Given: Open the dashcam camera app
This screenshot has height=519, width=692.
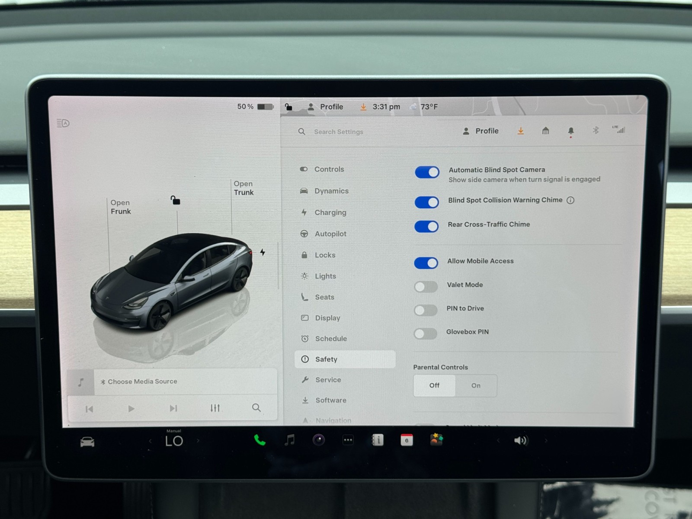Looking at the screenshot, I should tap(319, 440).
